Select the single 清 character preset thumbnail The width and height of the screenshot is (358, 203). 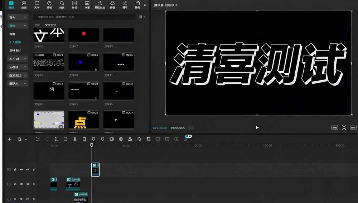[49, 91]
